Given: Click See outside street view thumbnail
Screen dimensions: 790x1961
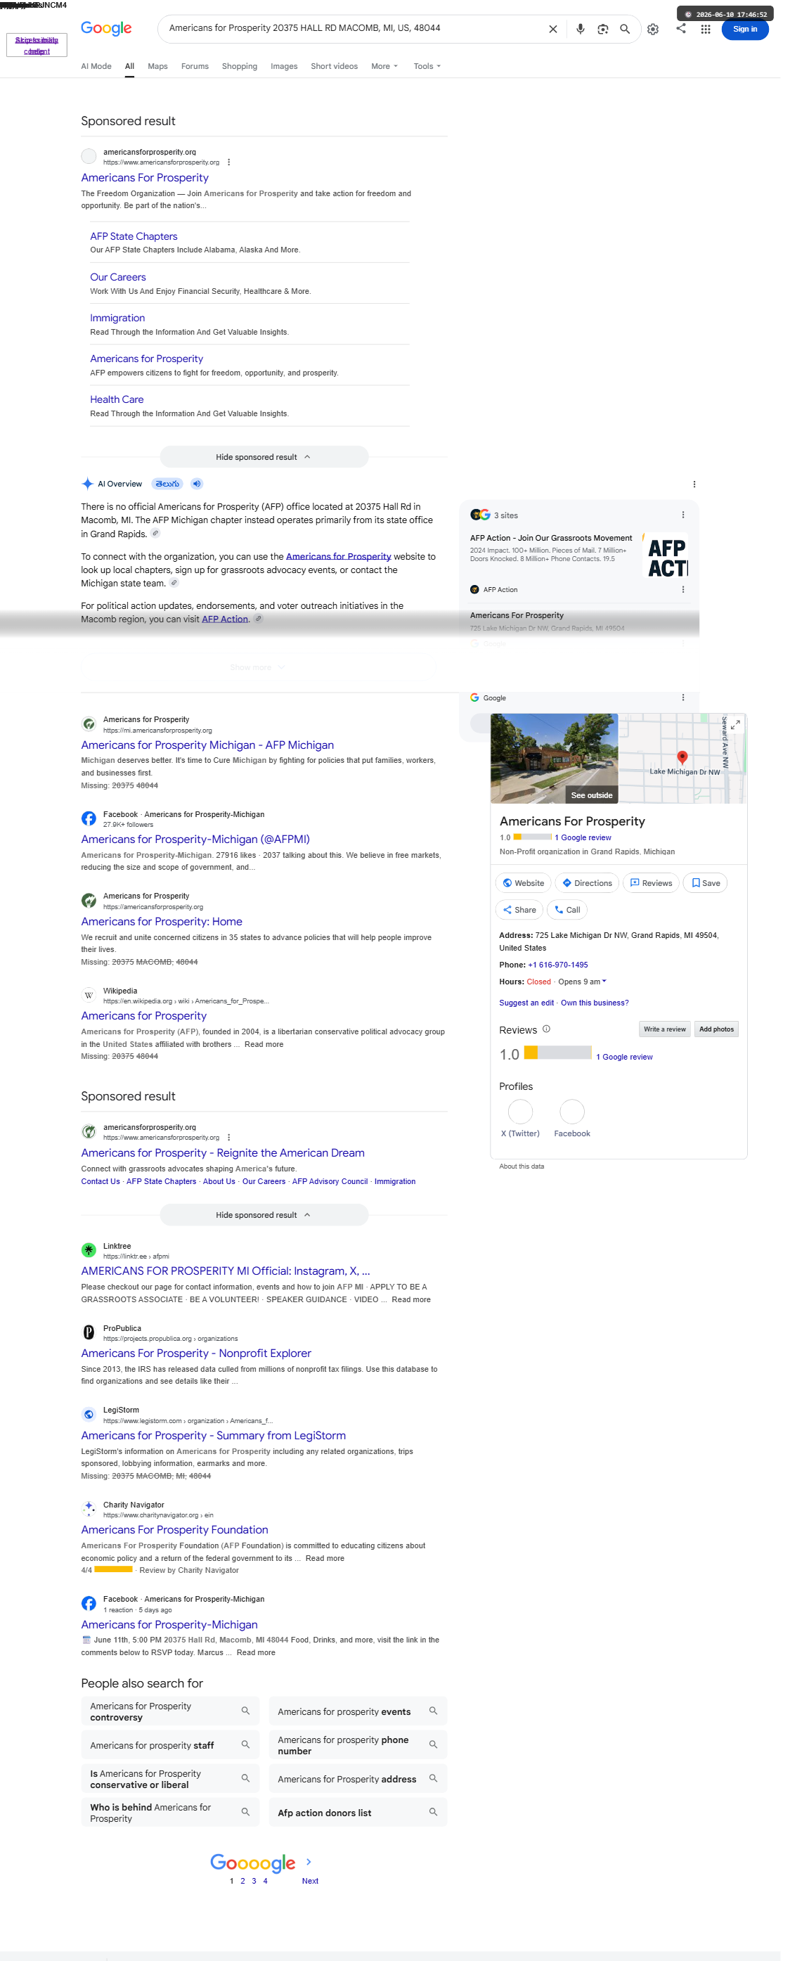Looking at the screenshot, I should click(554, 758).
